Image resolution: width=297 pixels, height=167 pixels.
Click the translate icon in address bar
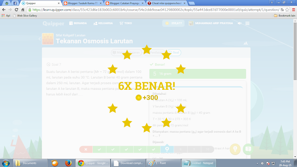point(282,10)
